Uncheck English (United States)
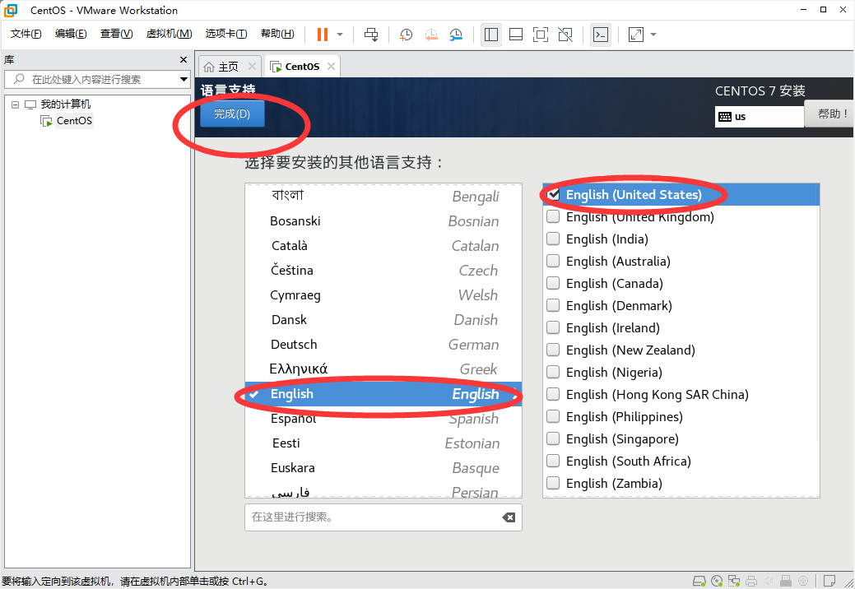This screenshot has height=589, width=855. coord(554,194)
